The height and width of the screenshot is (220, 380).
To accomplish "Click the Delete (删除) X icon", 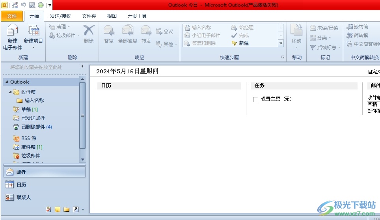I will 89,30.
